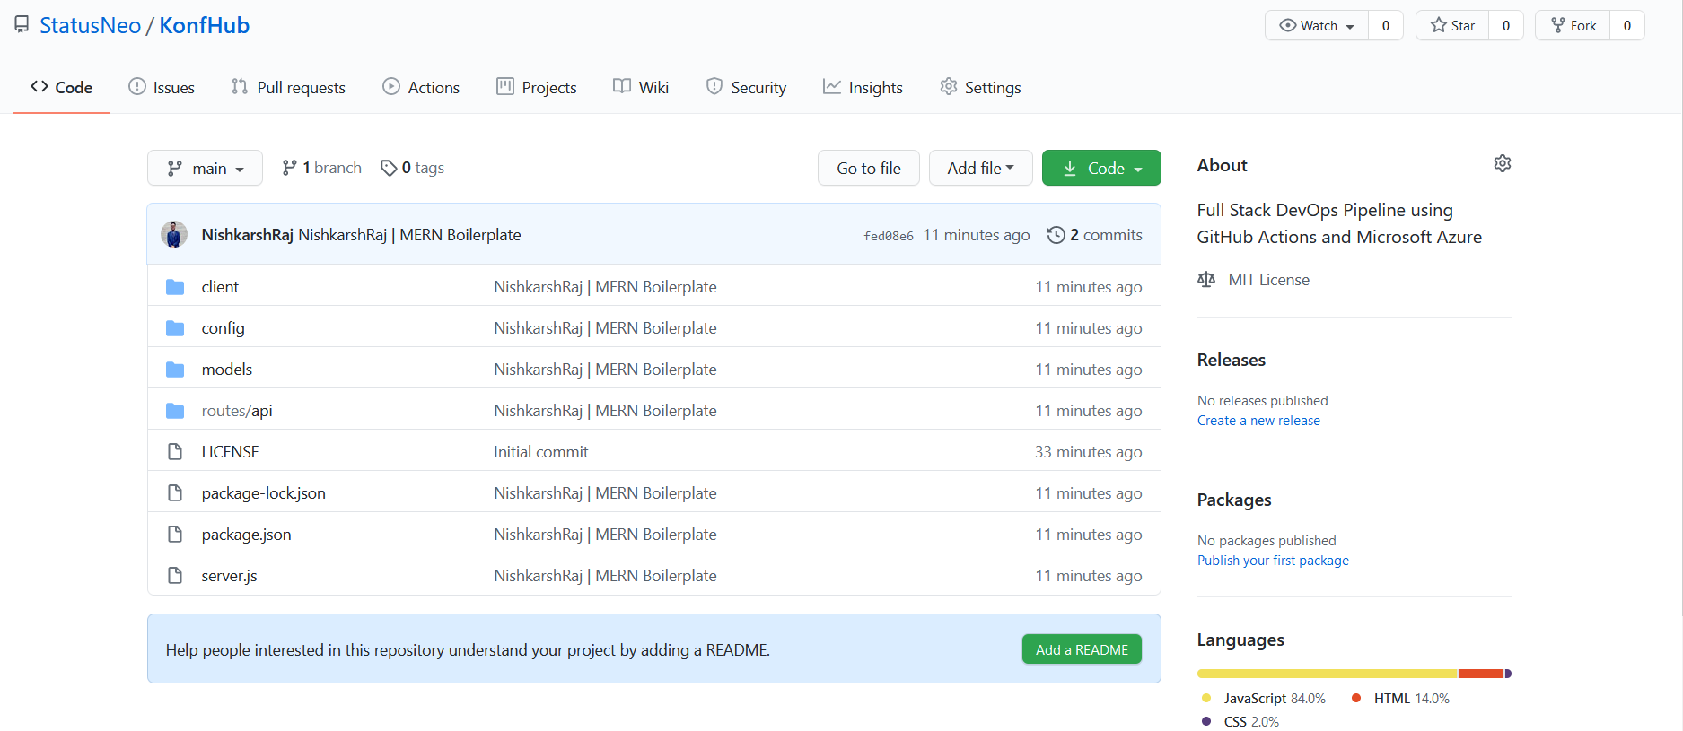The height and width of the screenshot is (731, 1683).
Task: Click the CSS 2.0% language entry
Action: click(x=1240, y=721)
